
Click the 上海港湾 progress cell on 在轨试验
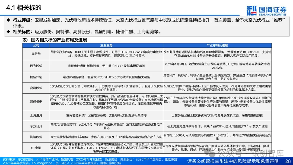(x=217, y=115)
